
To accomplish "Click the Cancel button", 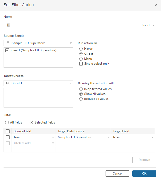I will (117, 173).
